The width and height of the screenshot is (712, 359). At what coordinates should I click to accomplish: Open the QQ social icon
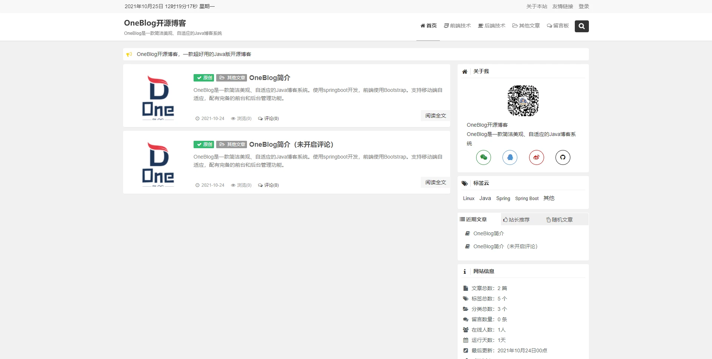[510, 157]
